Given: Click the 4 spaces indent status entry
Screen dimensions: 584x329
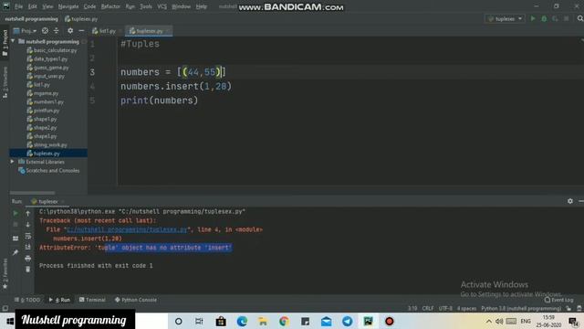Looking at the screenshot, I should (x=466, y=309).
